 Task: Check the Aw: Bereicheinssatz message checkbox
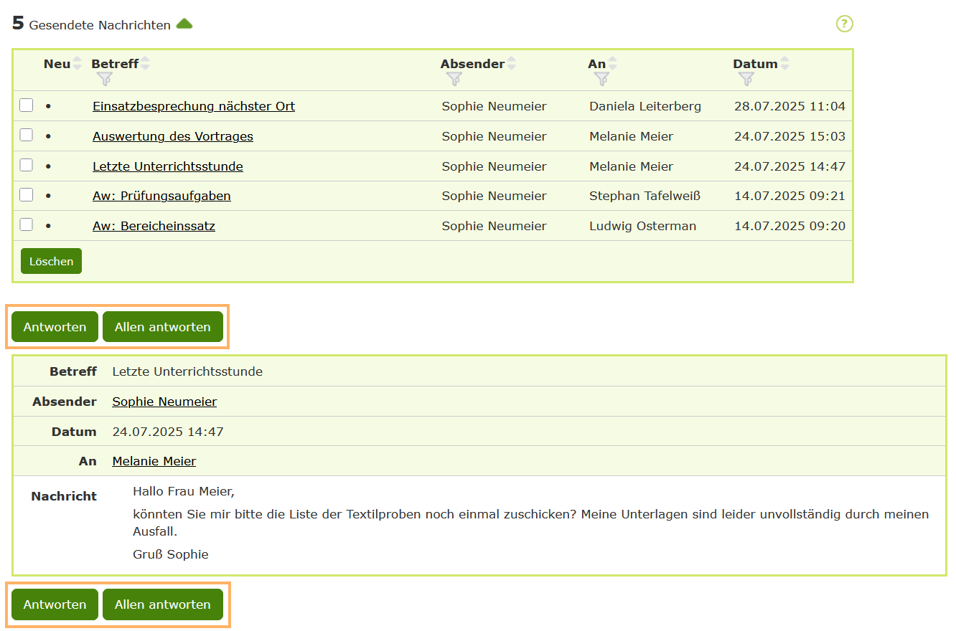(x=27, y=225)
